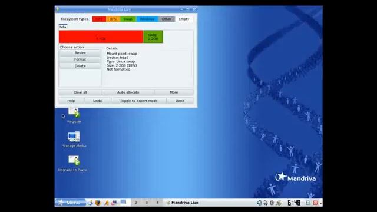Click the third system tray icon
The height and width of the screenshot is (212, 377).
coord(272,203)
